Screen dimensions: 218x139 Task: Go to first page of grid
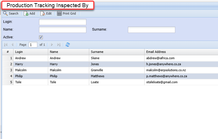pyautogui.click(x=6, y=45)
